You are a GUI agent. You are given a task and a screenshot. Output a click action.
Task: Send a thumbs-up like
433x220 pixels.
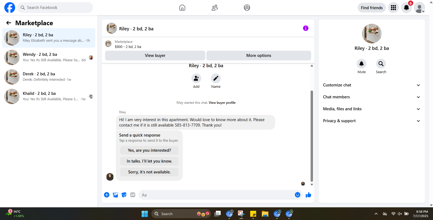pyautogui.click(x=308, y=195)
